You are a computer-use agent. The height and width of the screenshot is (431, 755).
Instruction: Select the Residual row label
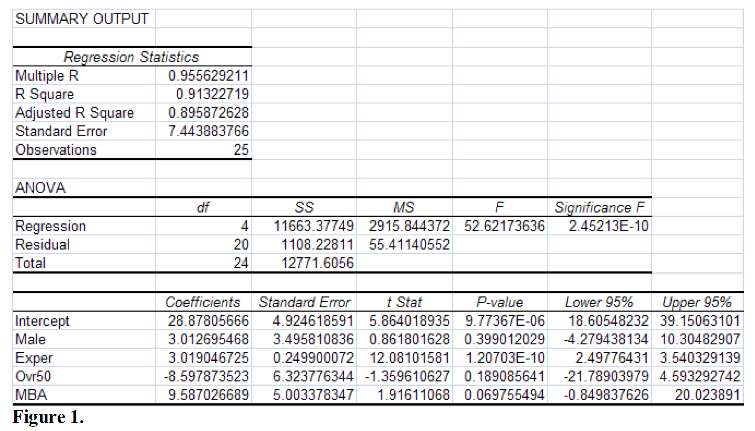pos(42,244)
